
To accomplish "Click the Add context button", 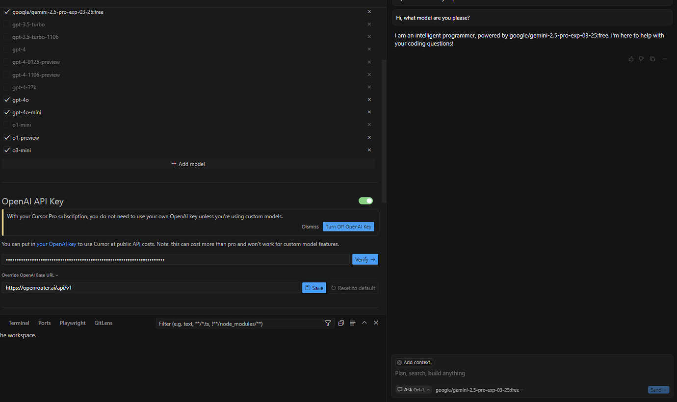I will (x=414, y=362).
